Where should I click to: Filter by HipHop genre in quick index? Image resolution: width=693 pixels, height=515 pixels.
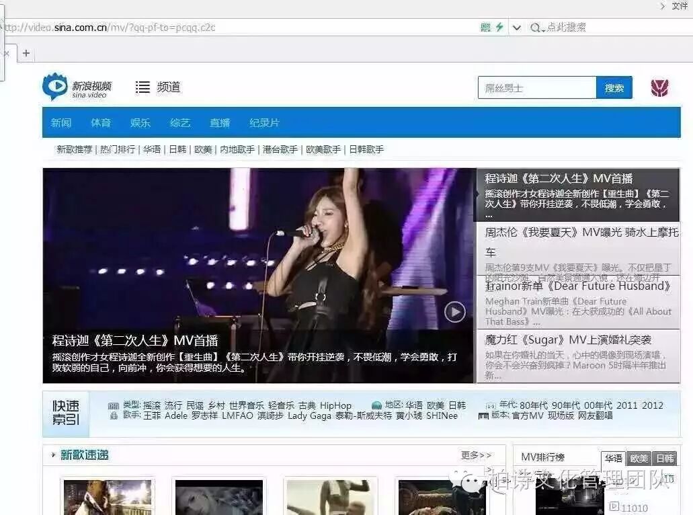(335, 405)
